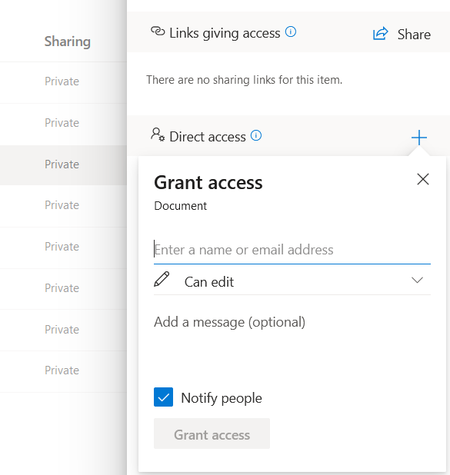Select the Sharing column header

pos(68,42)
